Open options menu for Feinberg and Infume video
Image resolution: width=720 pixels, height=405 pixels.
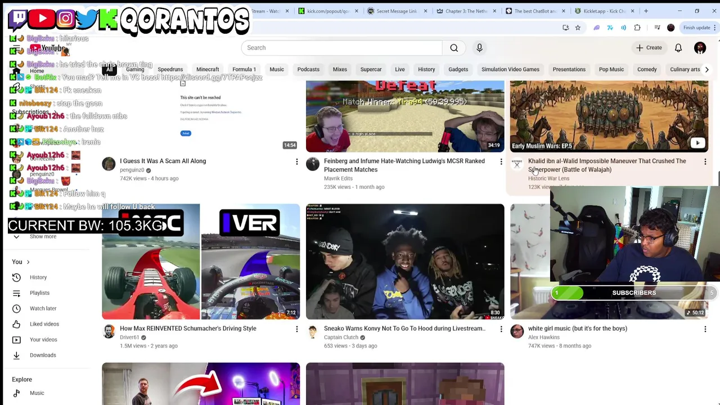(501, 162)
